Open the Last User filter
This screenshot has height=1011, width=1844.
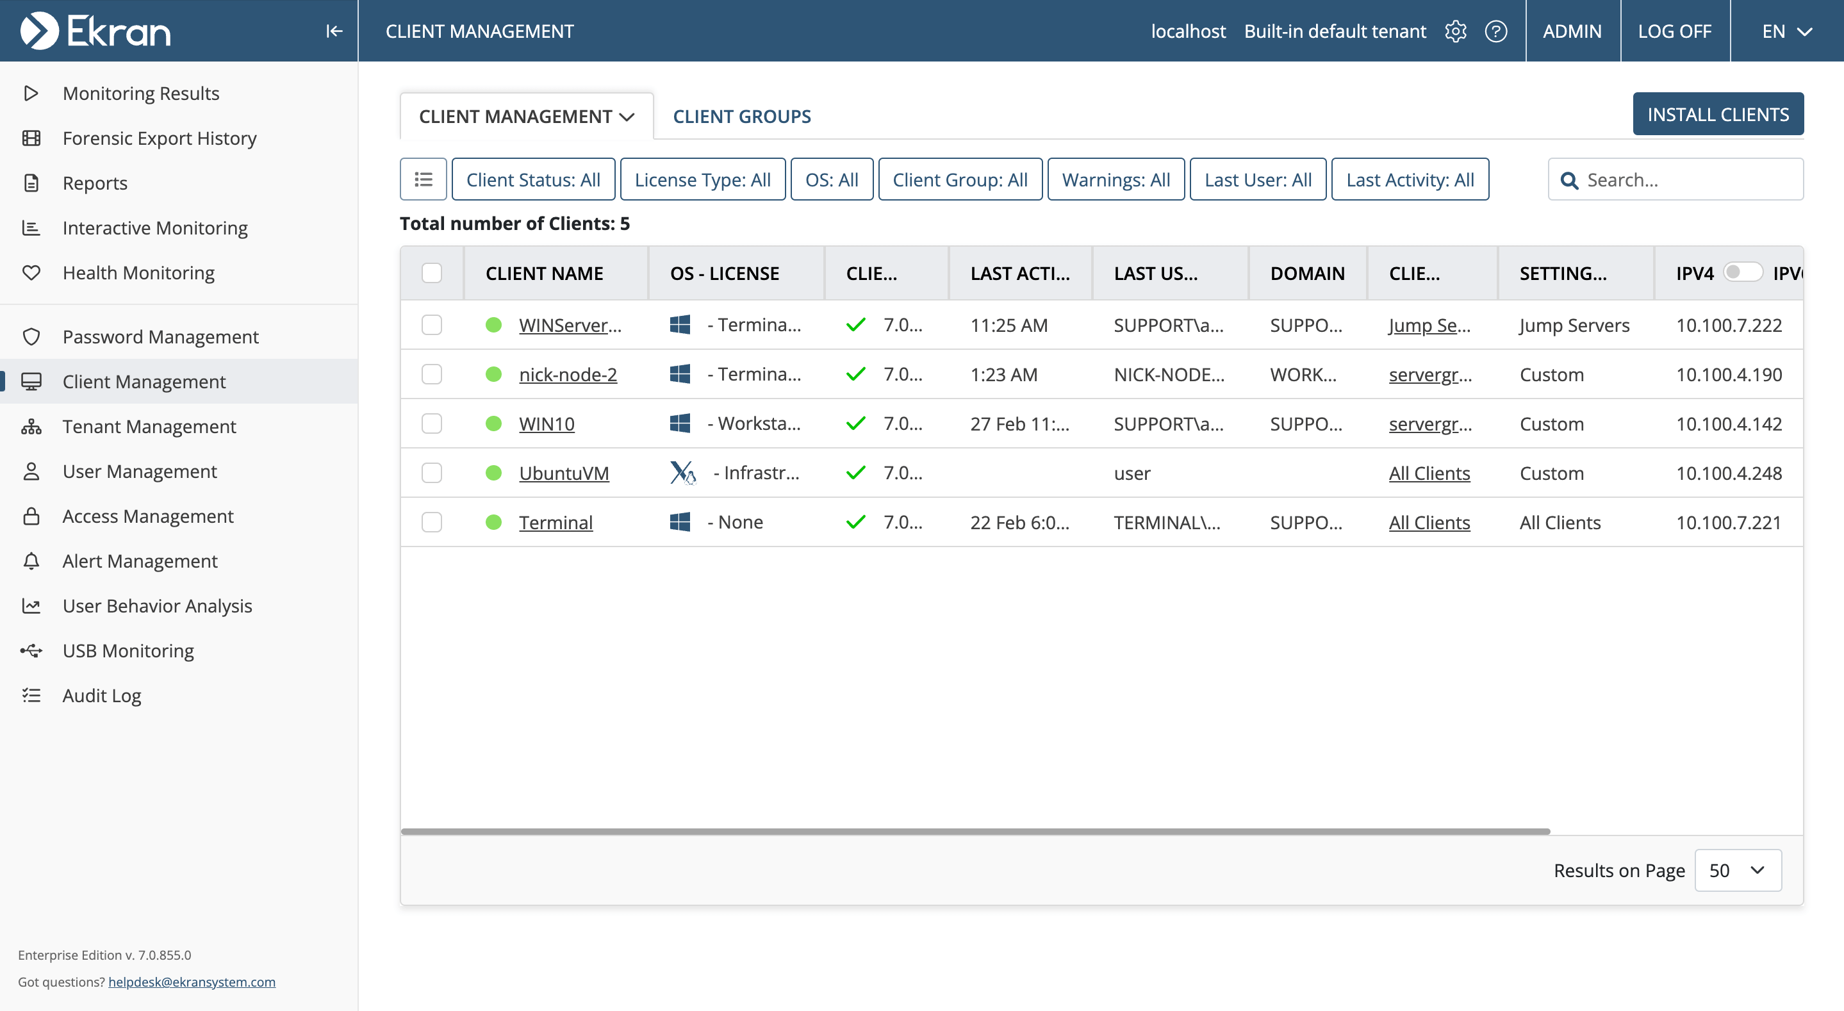[1258, 179]
